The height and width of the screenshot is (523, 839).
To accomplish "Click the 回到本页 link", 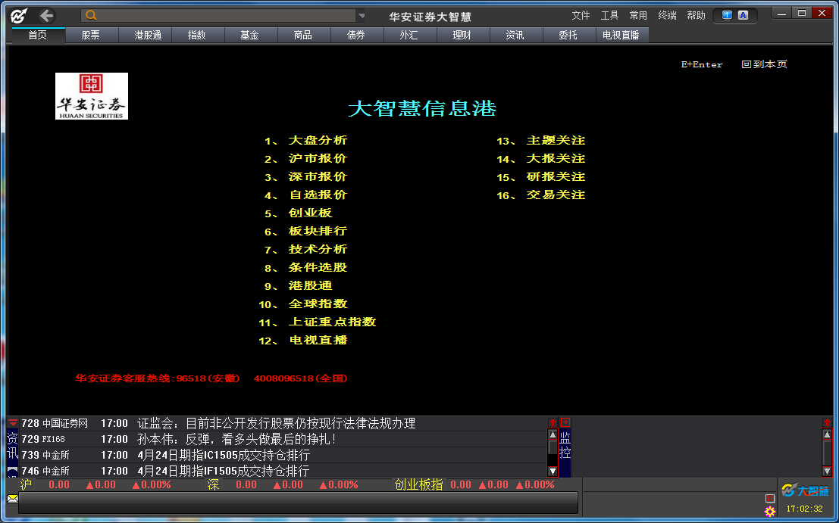I will pyautogui.click(x=764, y=64).
